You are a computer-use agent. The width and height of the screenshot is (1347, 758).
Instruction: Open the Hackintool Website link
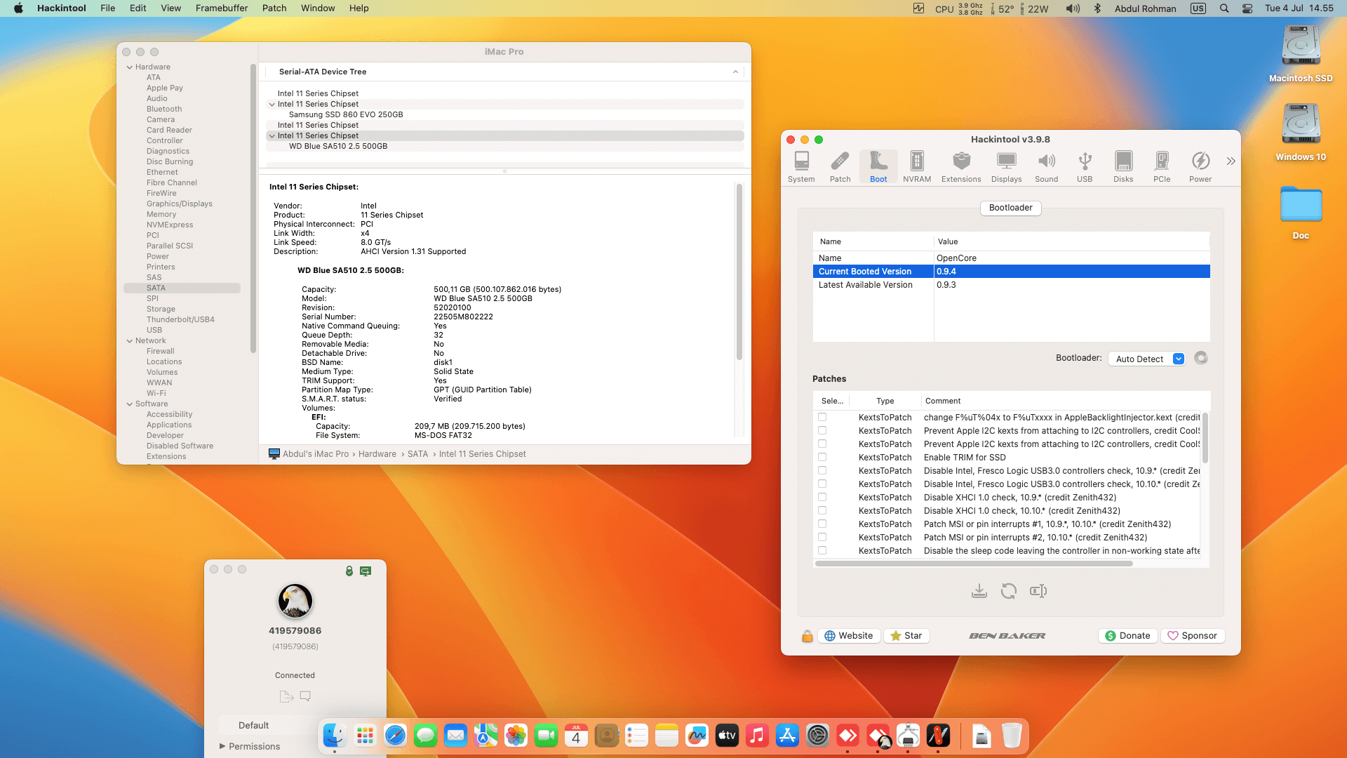click(x=849, y=635)
